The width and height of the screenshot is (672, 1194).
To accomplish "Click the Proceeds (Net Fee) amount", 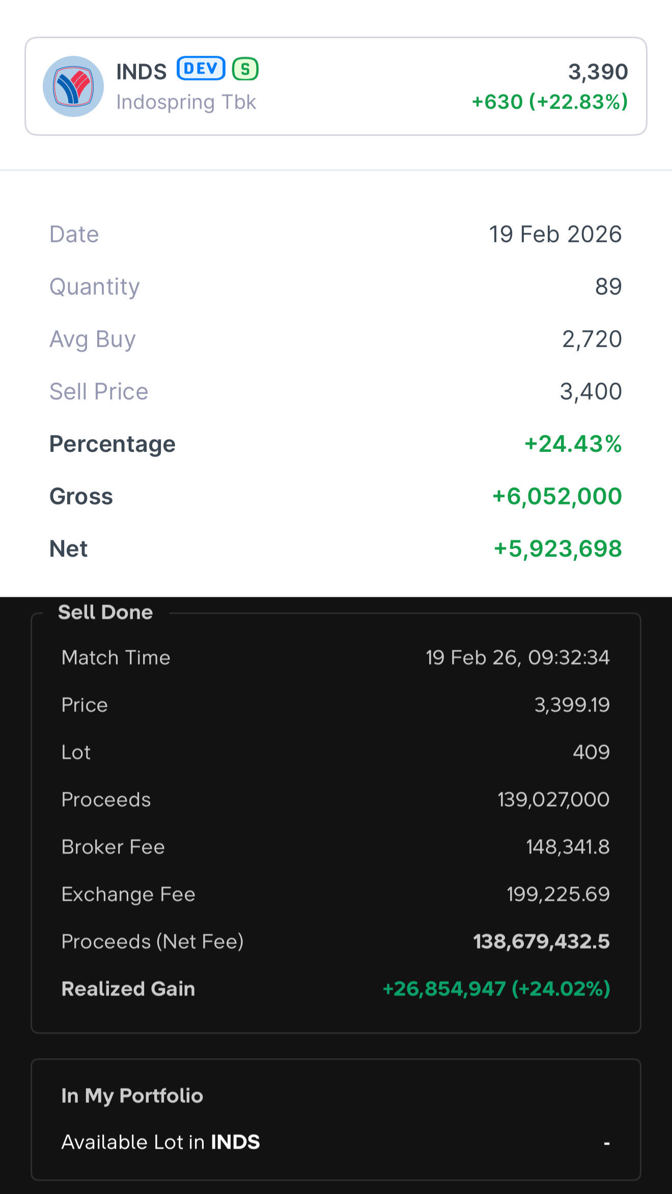I will pyautogui.click(x=541, y=942).
